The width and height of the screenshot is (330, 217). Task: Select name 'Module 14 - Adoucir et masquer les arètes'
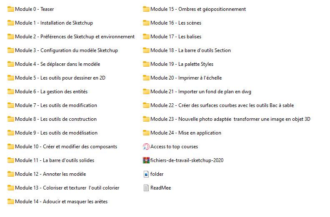point(61,202)
